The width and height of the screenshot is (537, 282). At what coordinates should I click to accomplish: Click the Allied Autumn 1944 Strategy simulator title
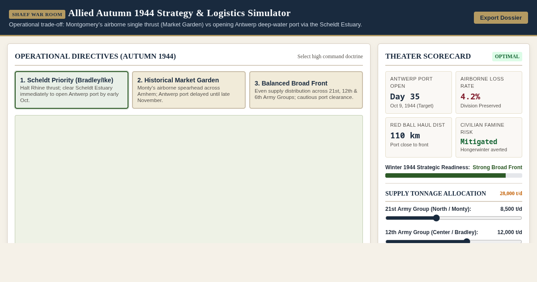click(179, 13)
